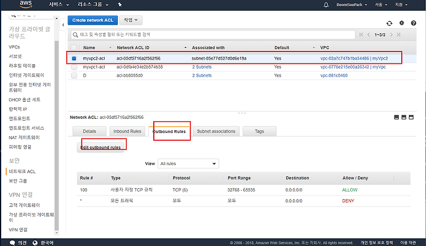426x246 pixels.
Task: Click the feedback speech bubble icon
Action: click(x=12, y=242)
